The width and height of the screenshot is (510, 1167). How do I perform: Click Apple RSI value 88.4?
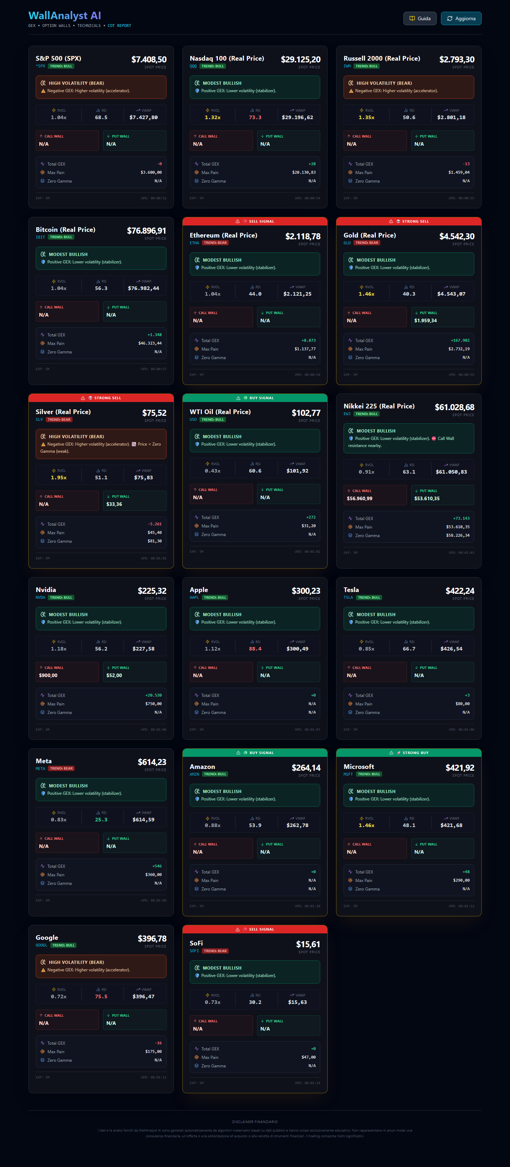click(255, 649)
